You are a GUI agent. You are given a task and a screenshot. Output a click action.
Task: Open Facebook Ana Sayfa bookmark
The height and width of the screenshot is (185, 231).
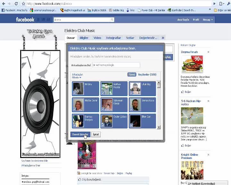point(14,10)
